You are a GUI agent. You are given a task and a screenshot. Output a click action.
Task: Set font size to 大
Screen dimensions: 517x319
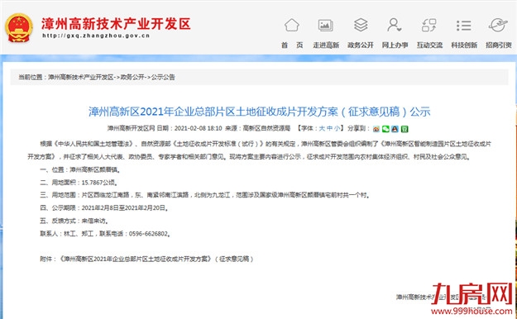pyautogui.click(x=322, y=128)
